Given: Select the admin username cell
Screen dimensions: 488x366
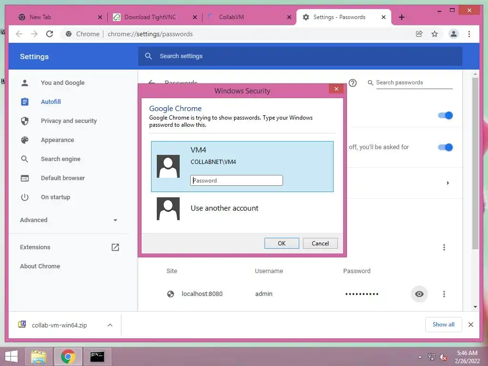Looking at the screenshot, I should click(264, 294).
